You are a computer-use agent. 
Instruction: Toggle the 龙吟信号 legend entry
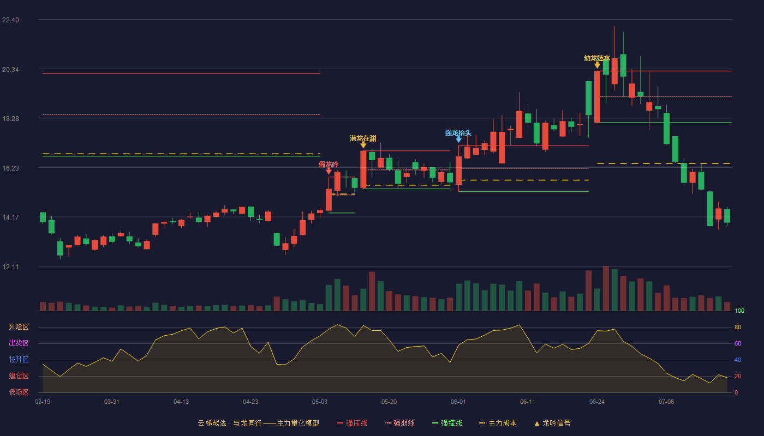point(552,423)
